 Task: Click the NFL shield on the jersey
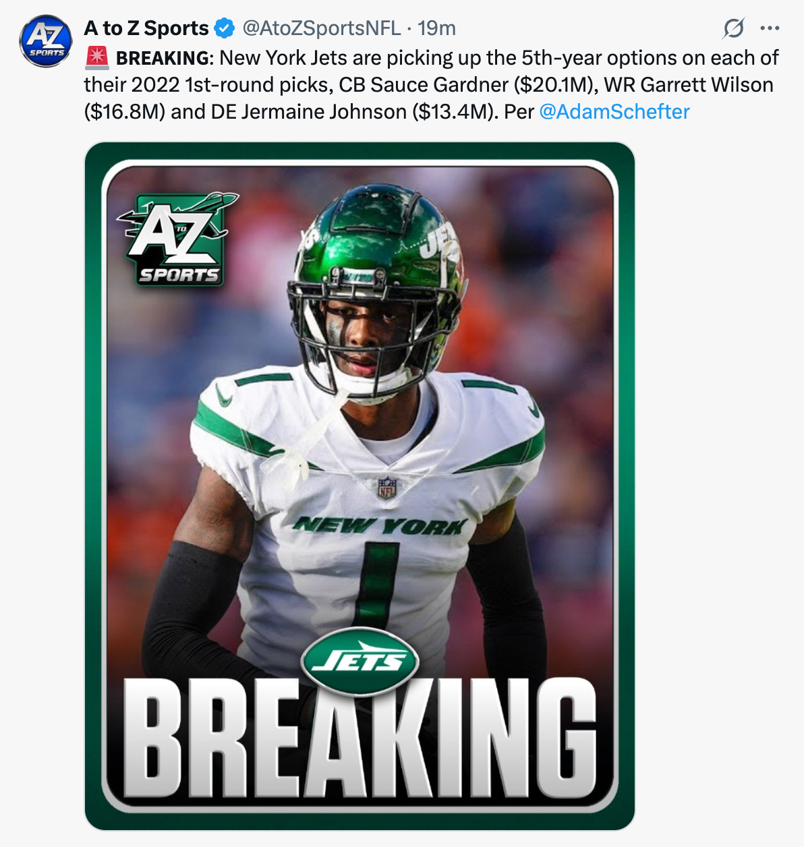(x=386, y=487)
